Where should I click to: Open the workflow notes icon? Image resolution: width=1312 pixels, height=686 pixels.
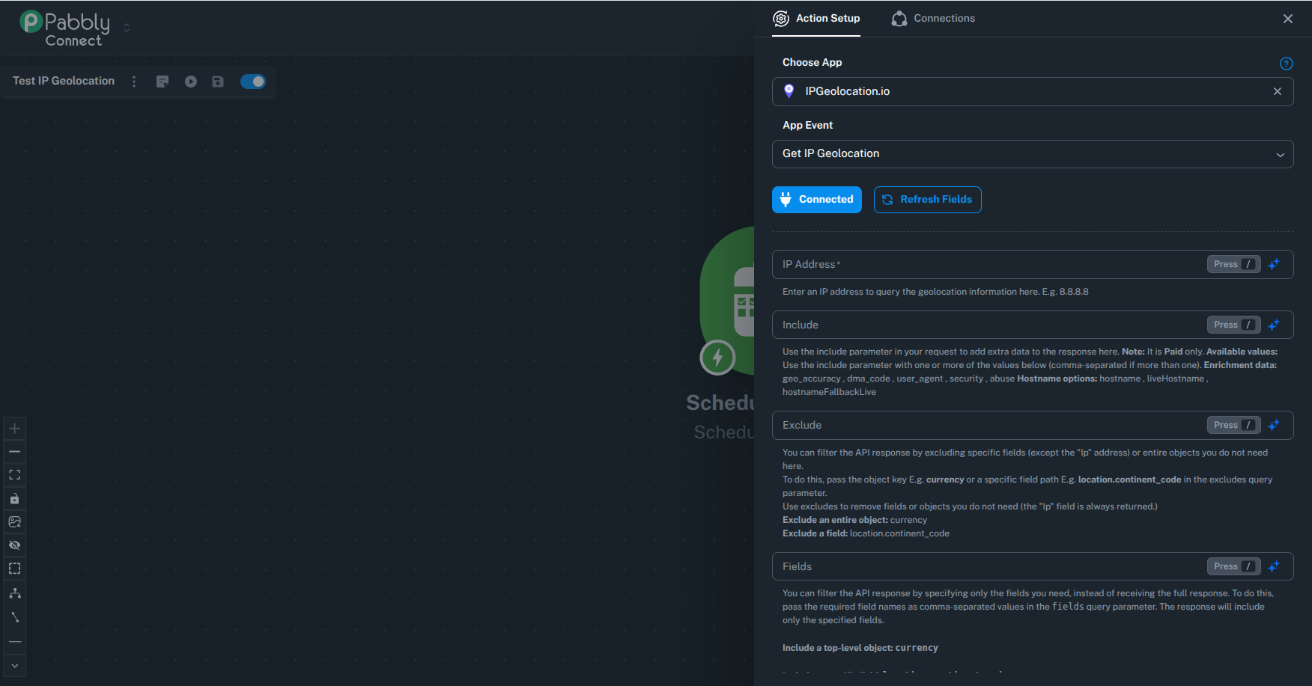pyautogui.click(x=163, y=82)
